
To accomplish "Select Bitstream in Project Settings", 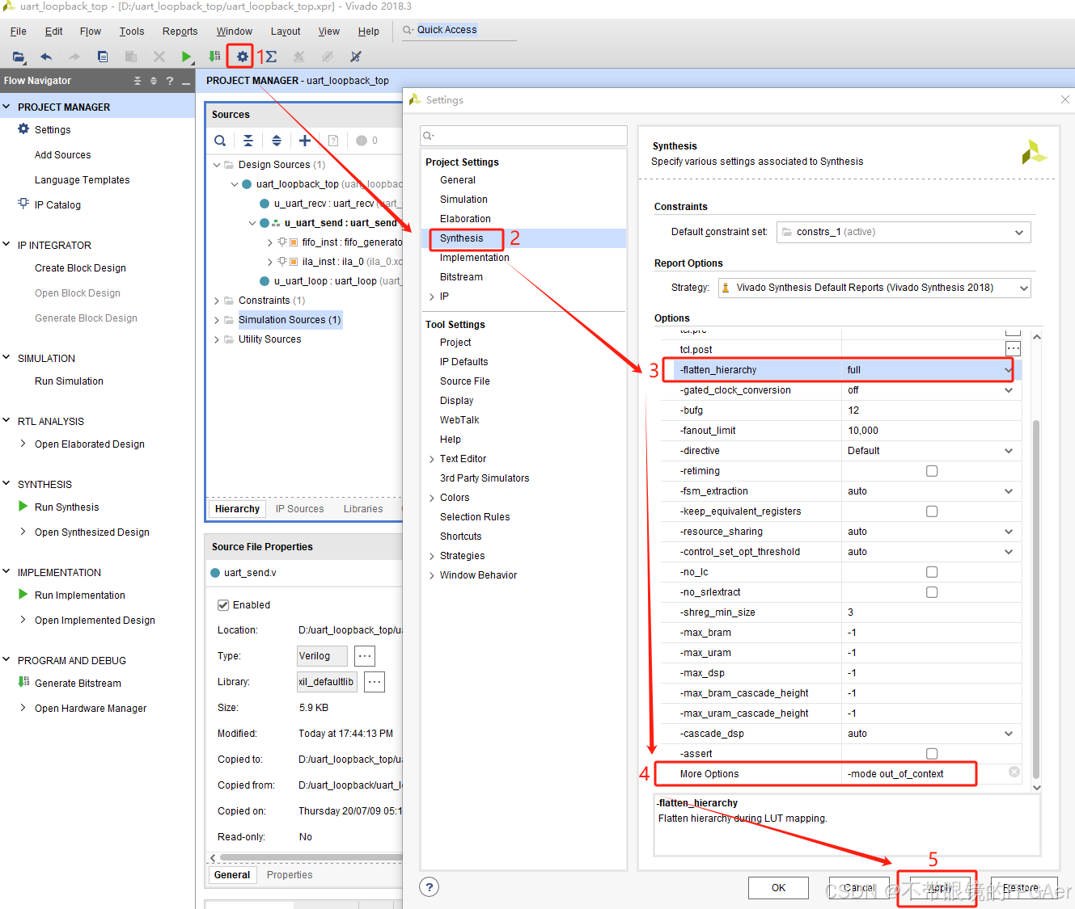I will tap(461, 277).
